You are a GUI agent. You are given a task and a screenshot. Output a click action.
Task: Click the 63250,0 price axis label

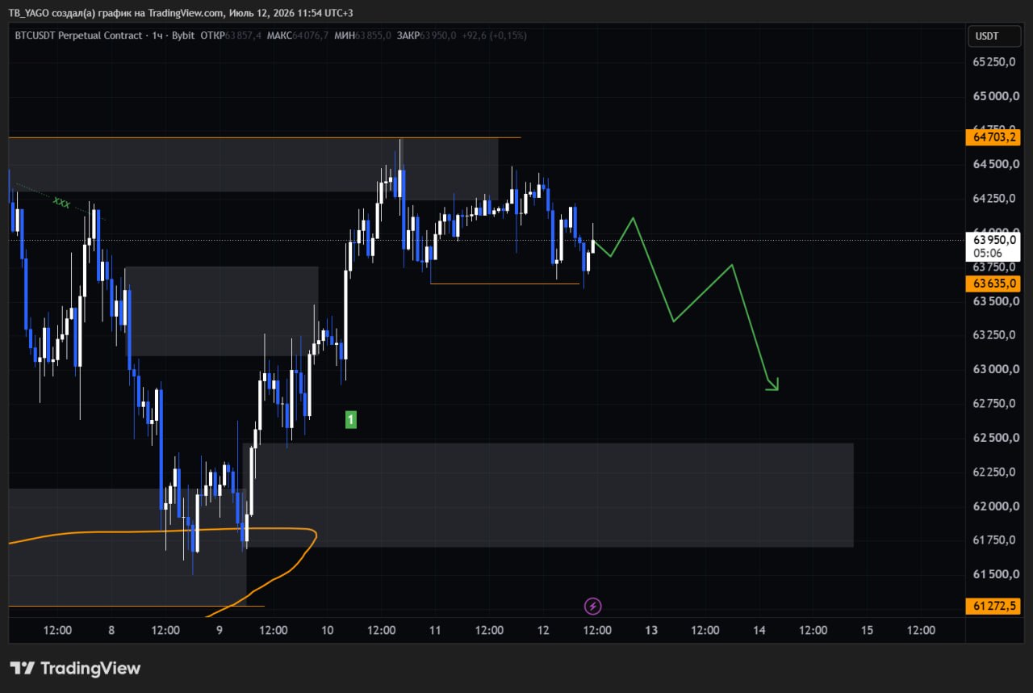993,335
